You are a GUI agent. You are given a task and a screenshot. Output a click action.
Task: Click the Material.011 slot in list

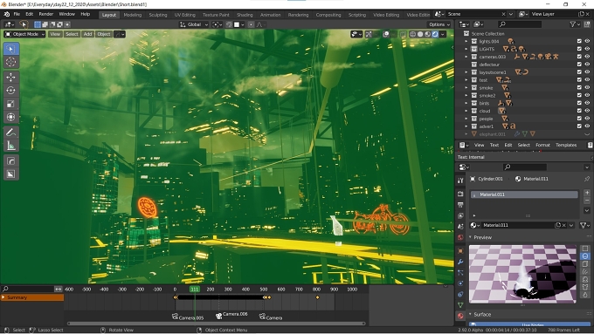(x=524, y=194)
